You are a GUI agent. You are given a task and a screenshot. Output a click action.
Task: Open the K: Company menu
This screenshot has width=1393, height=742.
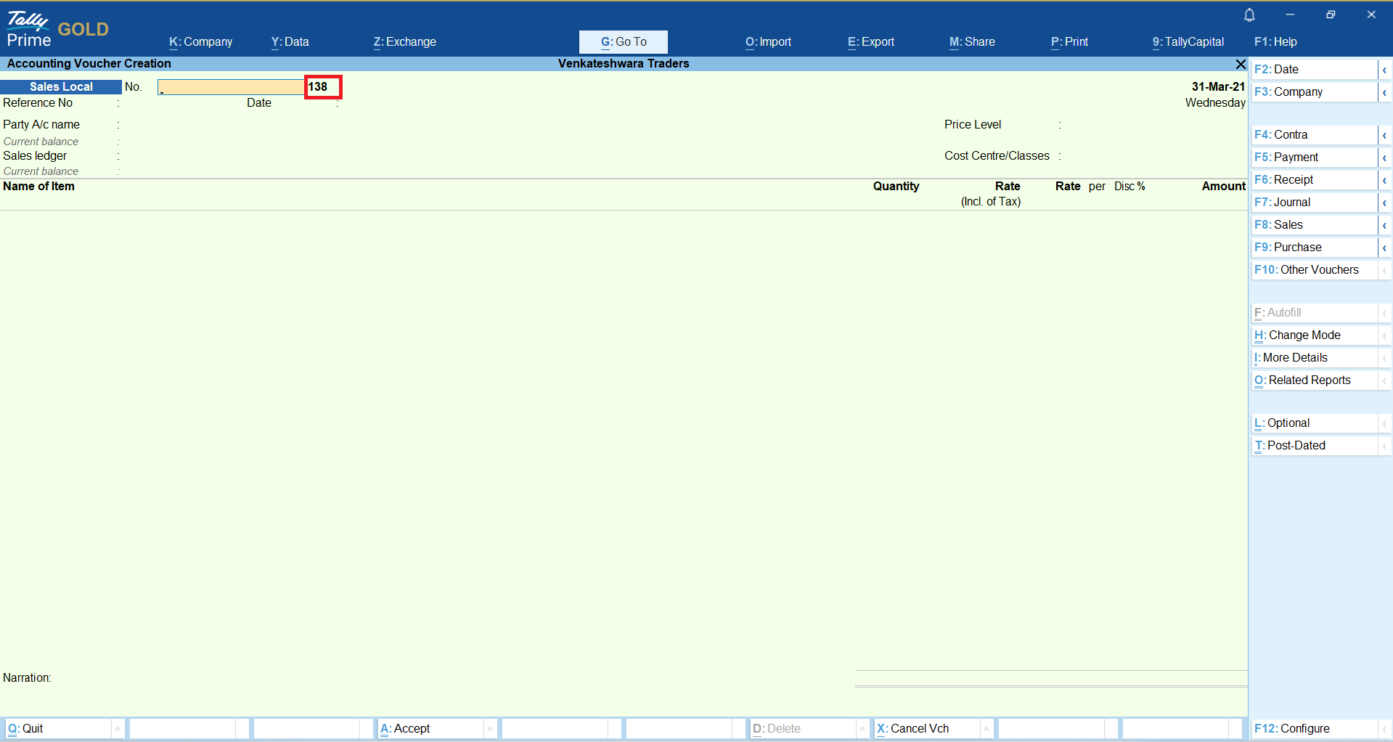pos(200,42)
